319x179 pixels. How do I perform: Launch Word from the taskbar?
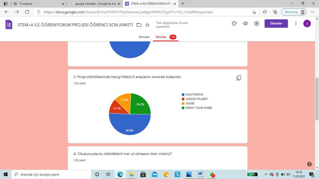(200, 174)
